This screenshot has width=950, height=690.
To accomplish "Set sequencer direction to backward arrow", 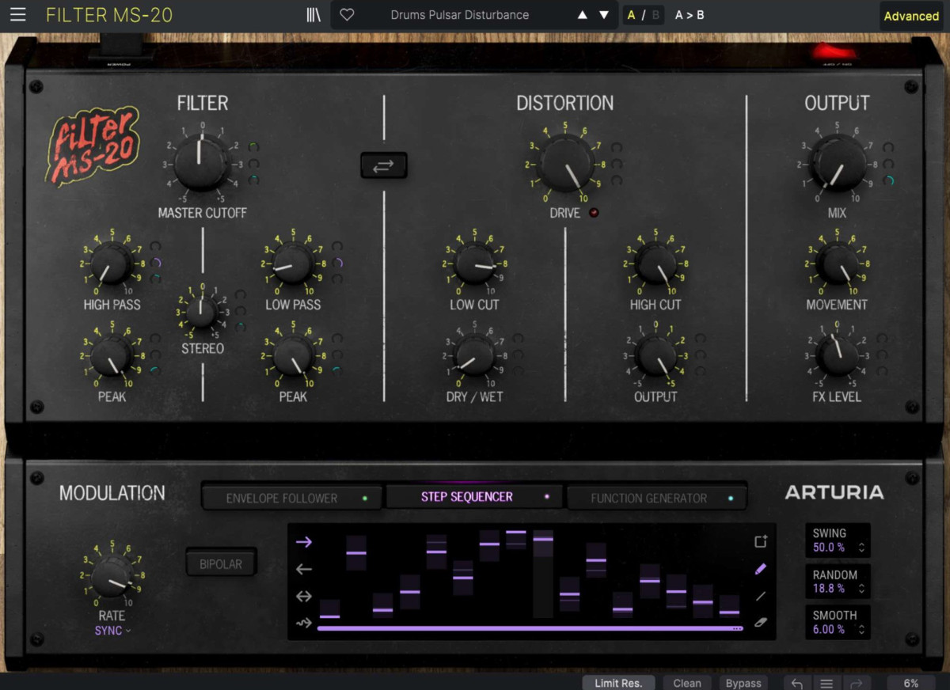I will click(304, 569).
